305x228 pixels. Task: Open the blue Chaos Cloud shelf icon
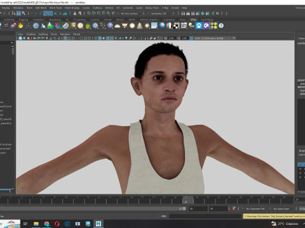pyautogui.click(x=199, y=26)
